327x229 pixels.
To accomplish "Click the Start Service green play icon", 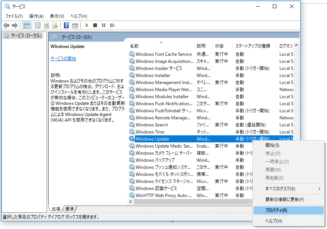I will coord(87,25).
